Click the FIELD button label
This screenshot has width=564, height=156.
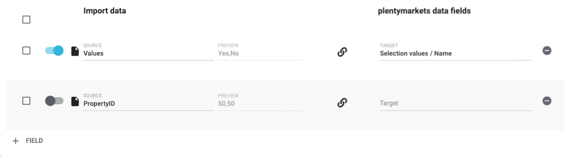[x=34, y=141]
